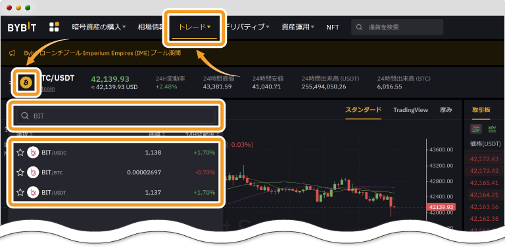Click into the 通貨を検索 search field
Viewport: 505px width, 249px height.
(x=397, y=28)
